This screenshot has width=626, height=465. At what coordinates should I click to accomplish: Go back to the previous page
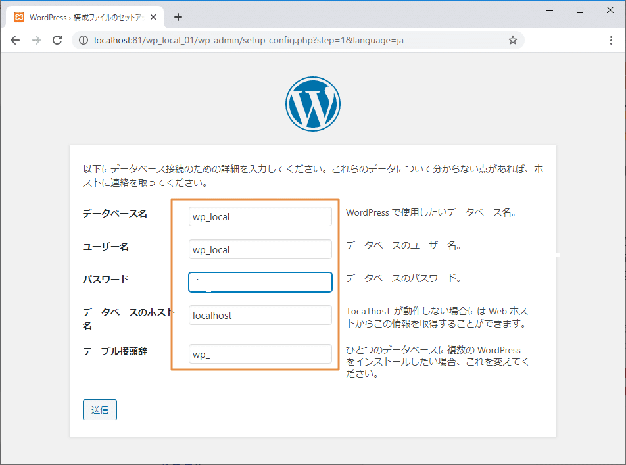pyautogui.click(x=15, y=40)
